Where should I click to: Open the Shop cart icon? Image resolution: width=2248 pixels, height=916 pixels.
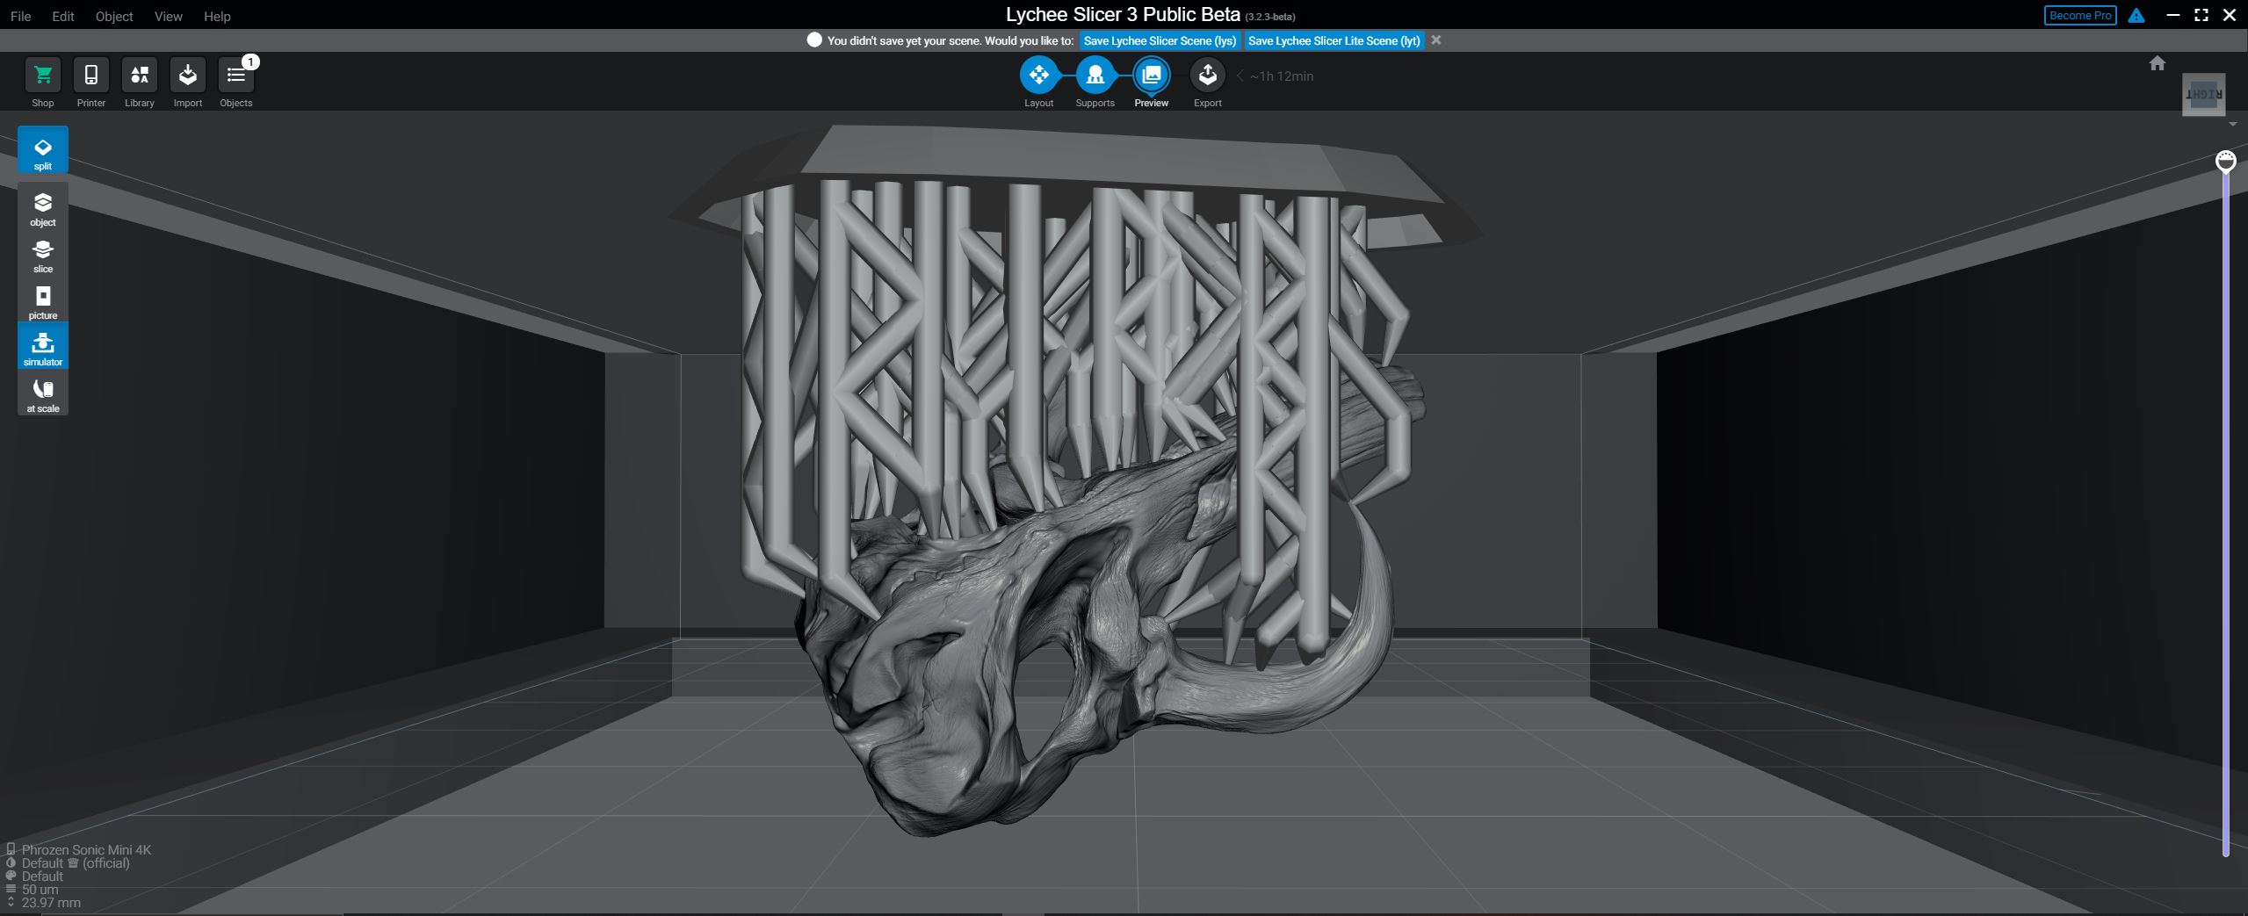click(x=42, y=76)
